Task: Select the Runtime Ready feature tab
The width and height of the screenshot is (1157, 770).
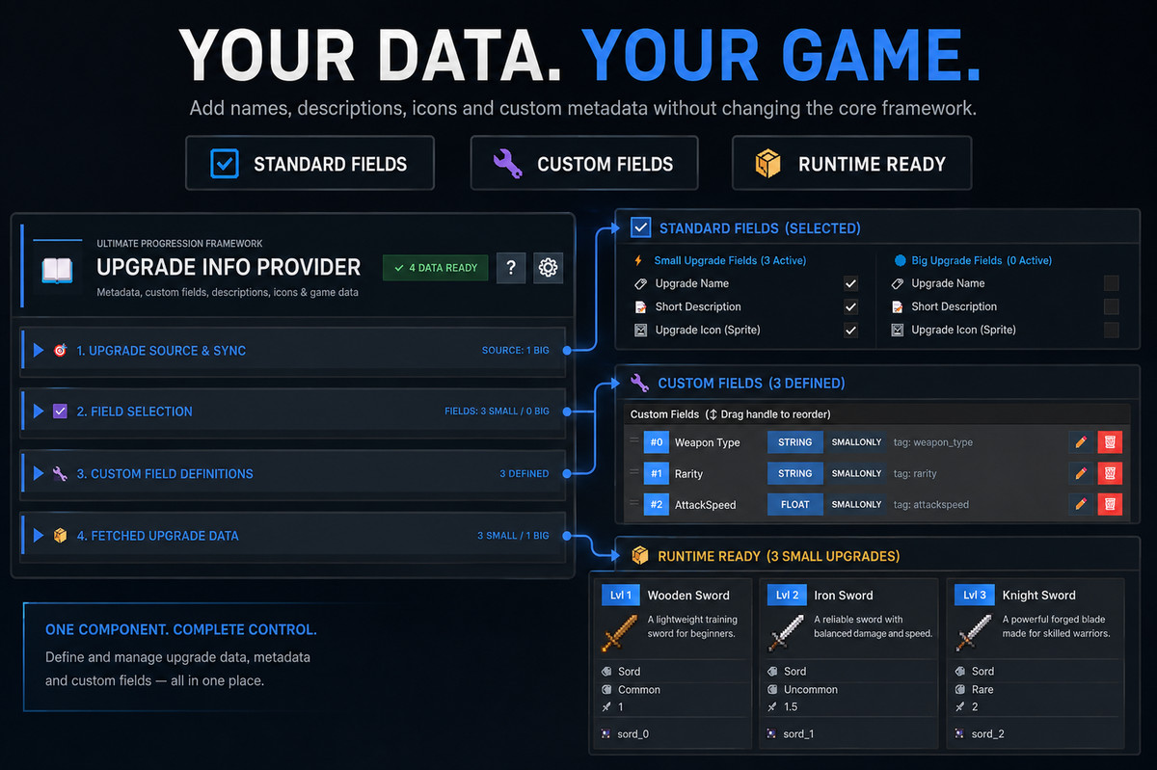Action: [851, 163]
